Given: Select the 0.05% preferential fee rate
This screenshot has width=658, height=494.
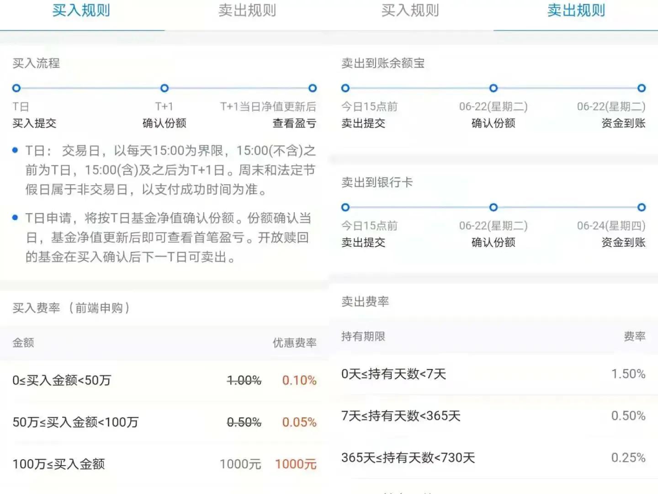Looking at the screenshot, I should pyautogui.click(x=300, y=422).
